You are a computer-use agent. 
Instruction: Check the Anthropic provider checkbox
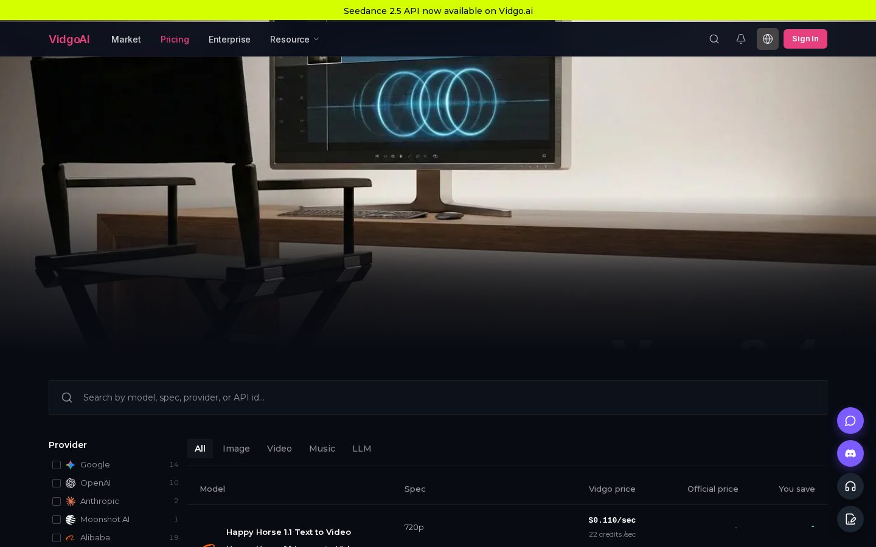[x=57, y=501]
